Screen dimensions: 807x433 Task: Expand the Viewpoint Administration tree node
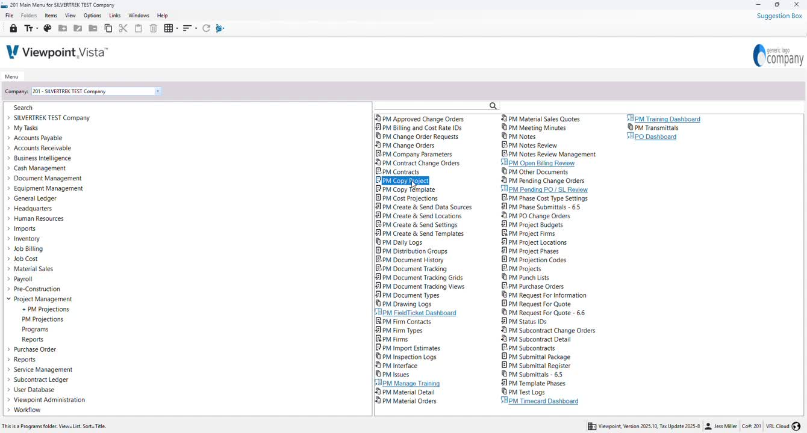point(8,400)
